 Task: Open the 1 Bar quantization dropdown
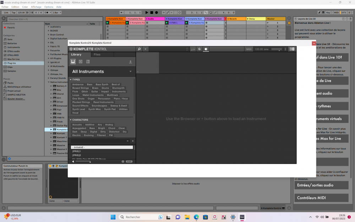[57, 12]
